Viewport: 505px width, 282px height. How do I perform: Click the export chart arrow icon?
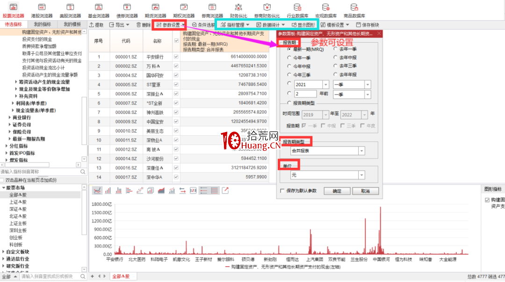tap(225, 191)
